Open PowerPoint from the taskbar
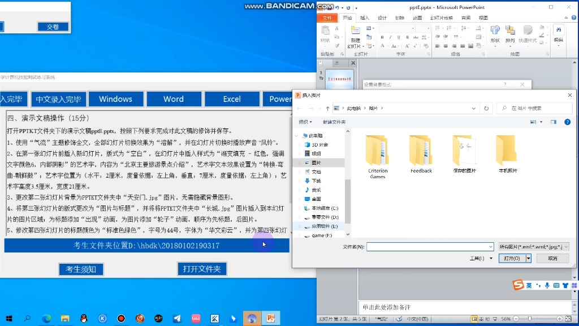 pyautogui.click(x=271, y=318)
